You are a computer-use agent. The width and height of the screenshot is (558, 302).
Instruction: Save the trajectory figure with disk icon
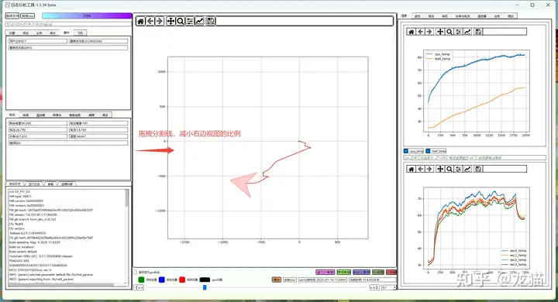(x=211, y=22)
